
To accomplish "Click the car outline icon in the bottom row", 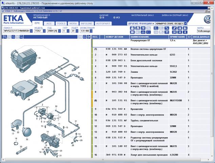I will [143, 32].
